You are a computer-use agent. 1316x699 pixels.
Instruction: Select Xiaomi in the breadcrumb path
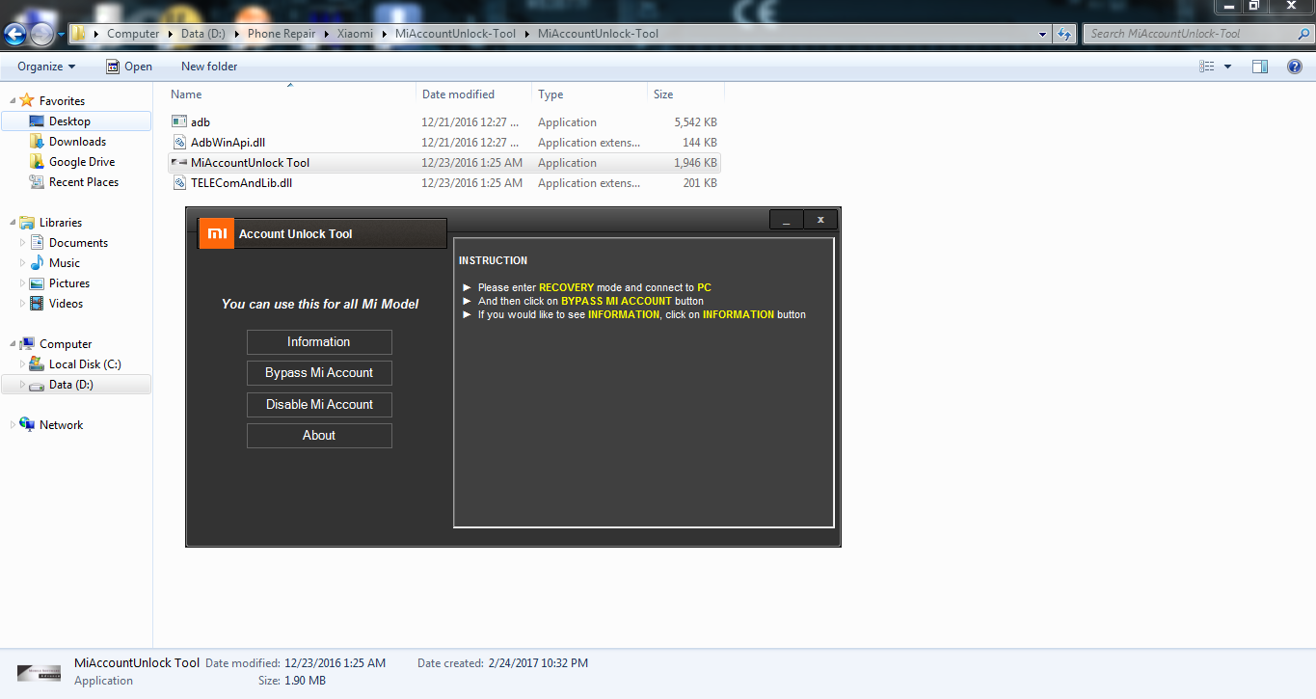(x=355, y=34)
